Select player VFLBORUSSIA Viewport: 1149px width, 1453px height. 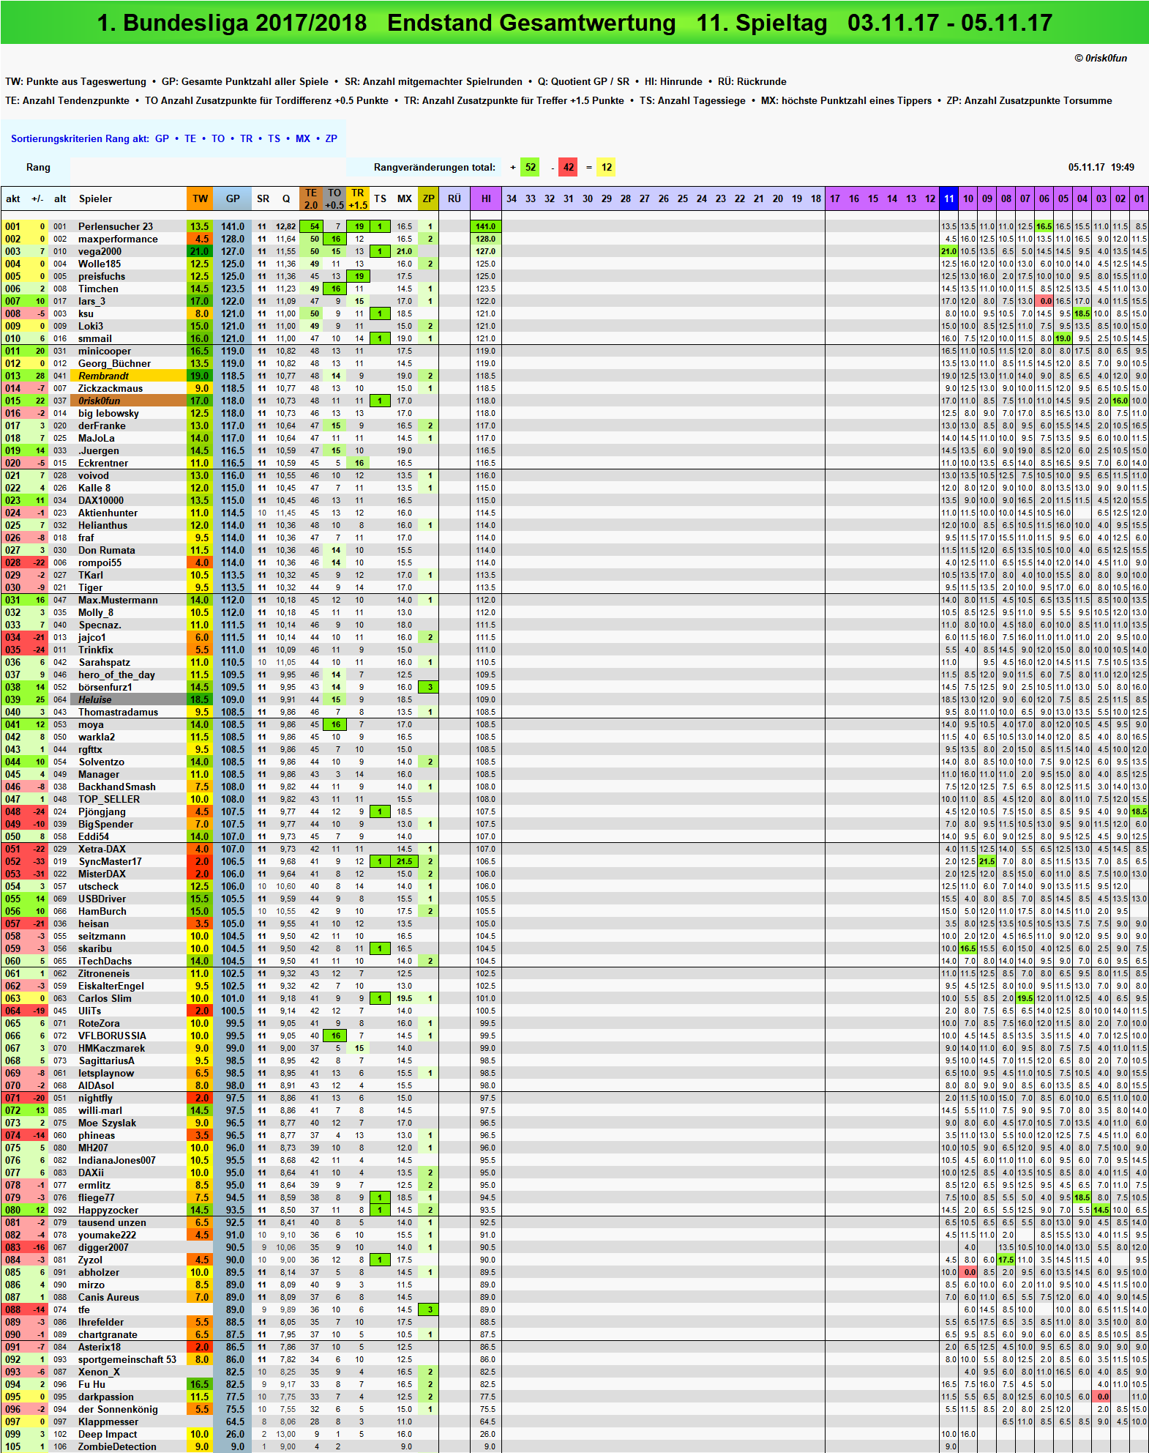[x=112, y=1036]
